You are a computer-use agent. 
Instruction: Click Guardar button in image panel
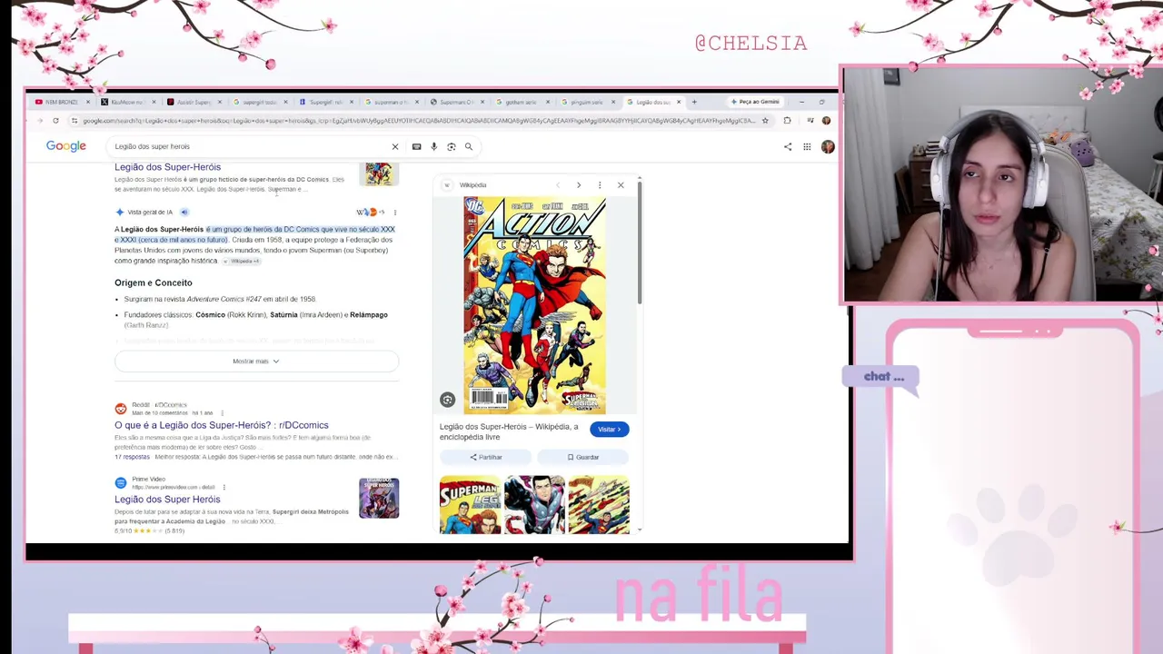(x=583, y=457)
